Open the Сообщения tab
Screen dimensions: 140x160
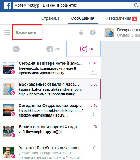[83, 18]
